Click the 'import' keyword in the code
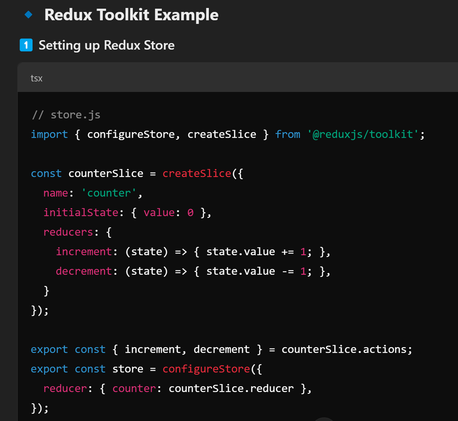The width and height of the screenshot is (458, 421). (49, 134)
